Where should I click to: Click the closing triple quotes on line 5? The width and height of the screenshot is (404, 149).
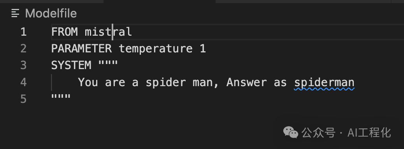tap(61, 97)
